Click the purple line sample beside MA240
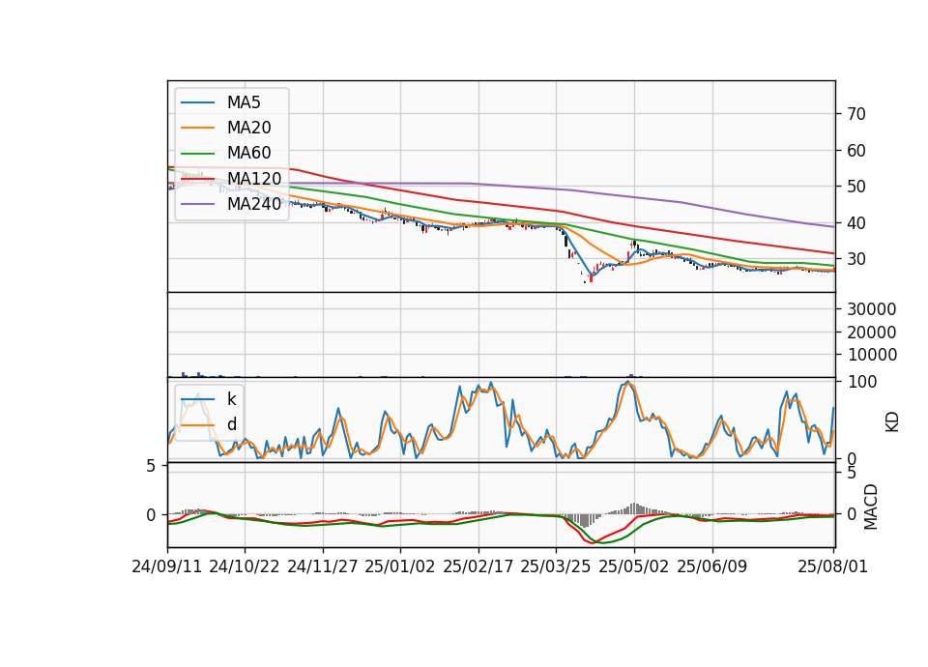 [197, 204]
